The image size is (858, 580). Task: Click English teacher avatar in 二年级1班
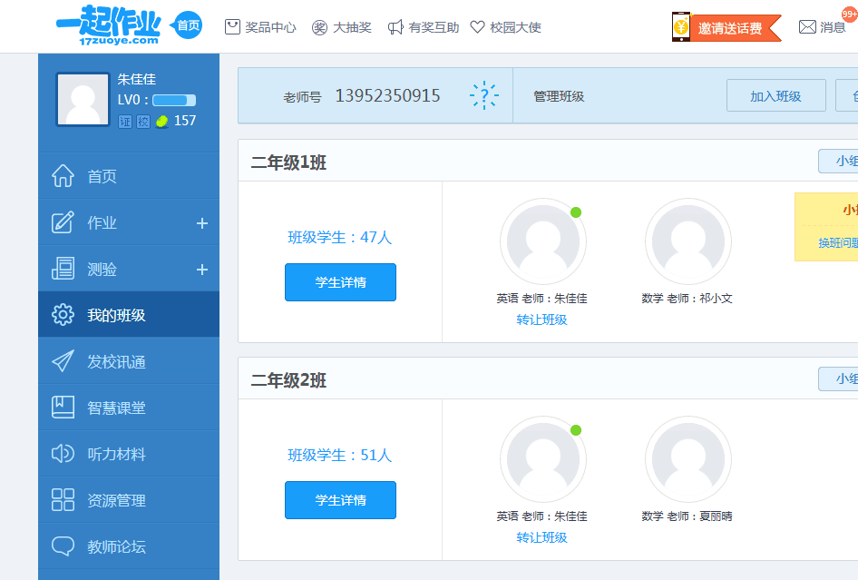coord(542,241)
